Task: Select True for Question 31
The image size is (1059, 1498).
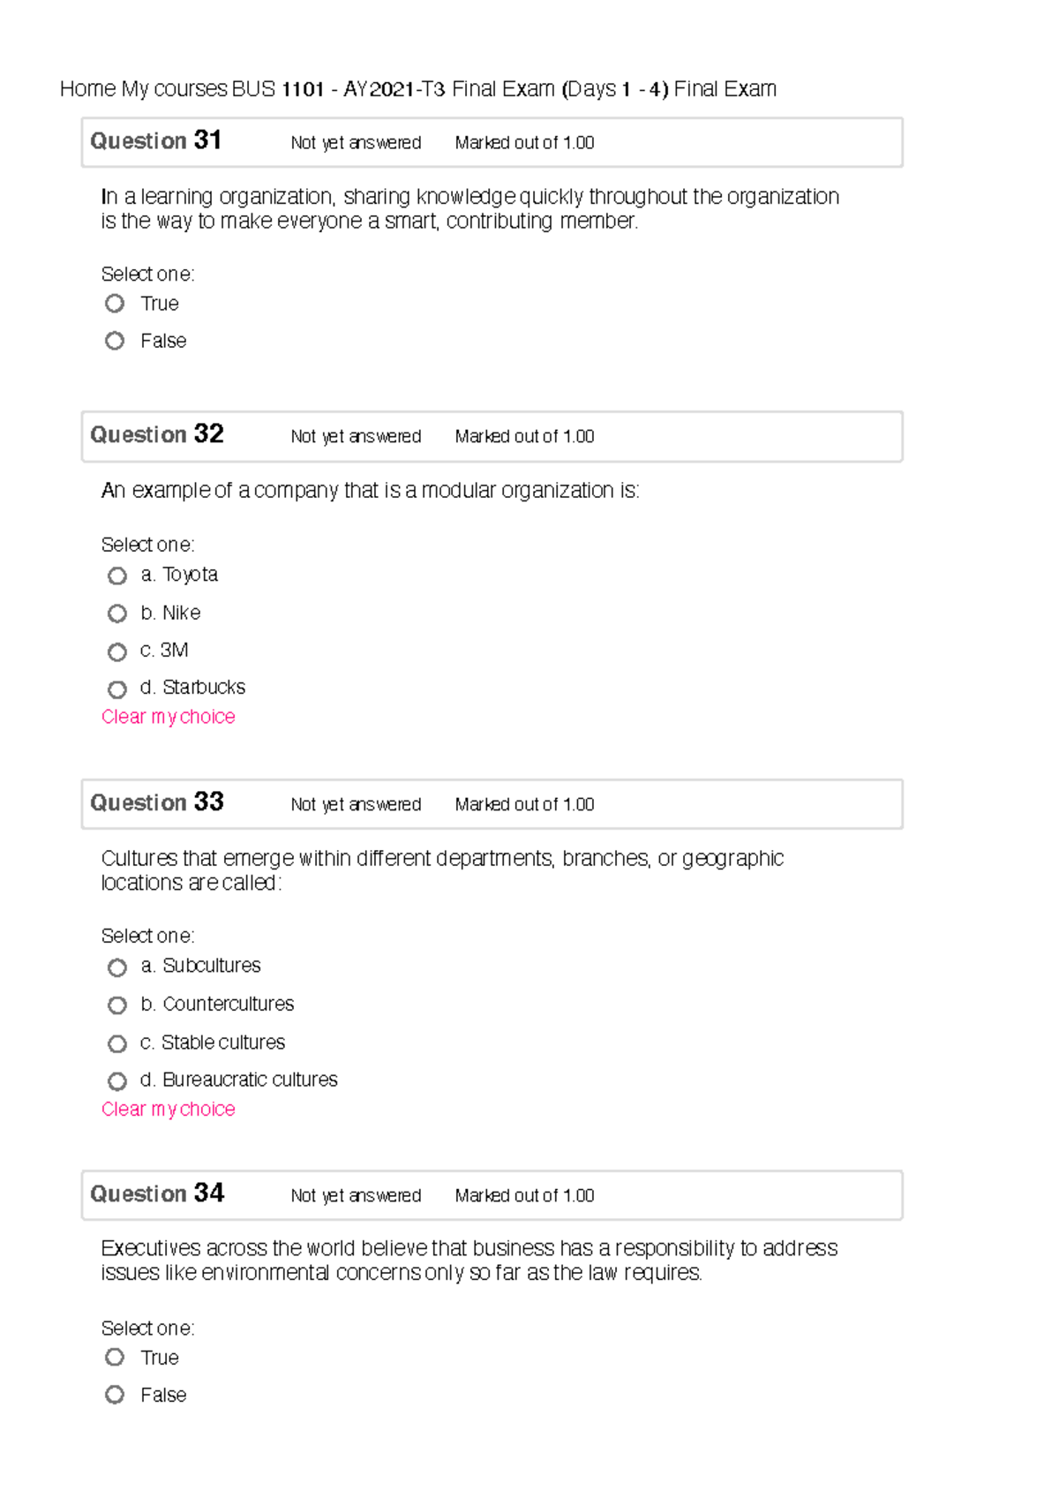Action: [116, 304]
